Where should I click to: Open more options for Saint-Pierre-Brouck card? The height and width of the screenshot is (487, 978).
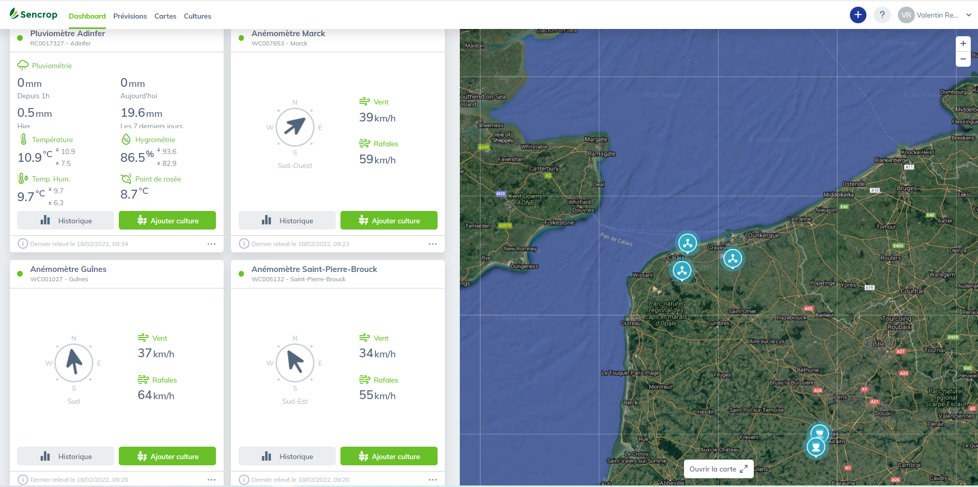click(433, 480)
